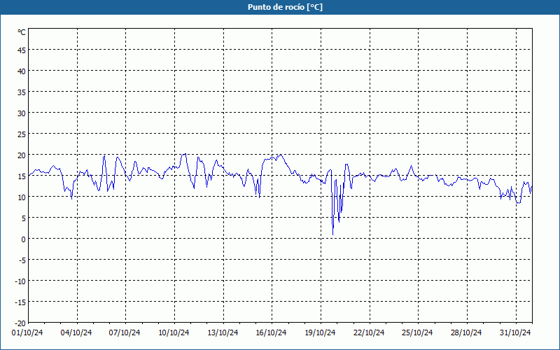This screenshot has width=560, height=350.
Task: Click the lowest dew point dip near 20/10/24
Action: (x=333, y=234)
